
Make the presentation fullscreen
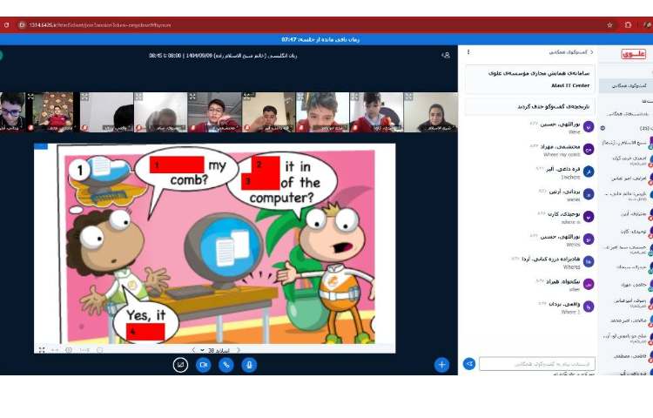[41, 349]
